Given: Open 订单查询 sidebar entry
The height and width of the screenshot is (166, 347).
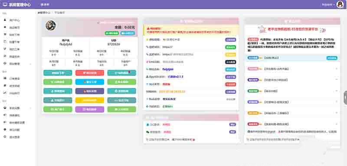Looking at the screenshot, I should [15, 78].
